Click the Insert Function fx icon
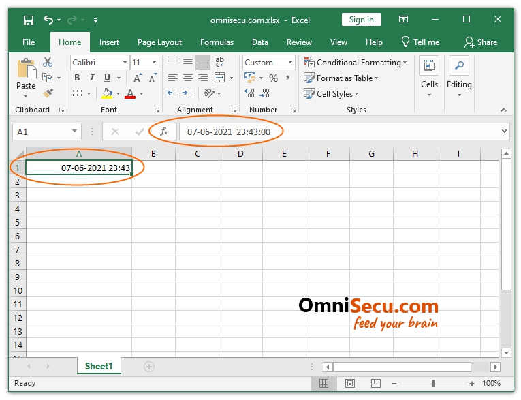Image resolution: width=521 pixels, height=400 pixels. point(164,132)
